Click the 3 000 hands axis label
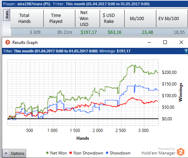The width and height of the screenshot is (188, 158). pyautogui.click(x=143, y=131)
